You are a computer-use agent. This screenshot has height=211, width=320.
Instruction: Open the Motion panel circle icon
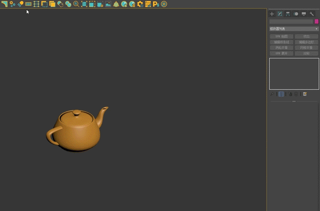296,14
